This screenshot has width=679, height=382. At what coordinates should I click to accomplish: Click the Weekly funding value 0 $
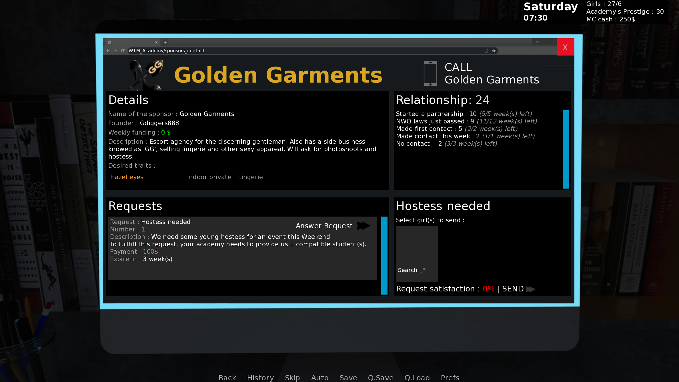click(x=166, y=133)
